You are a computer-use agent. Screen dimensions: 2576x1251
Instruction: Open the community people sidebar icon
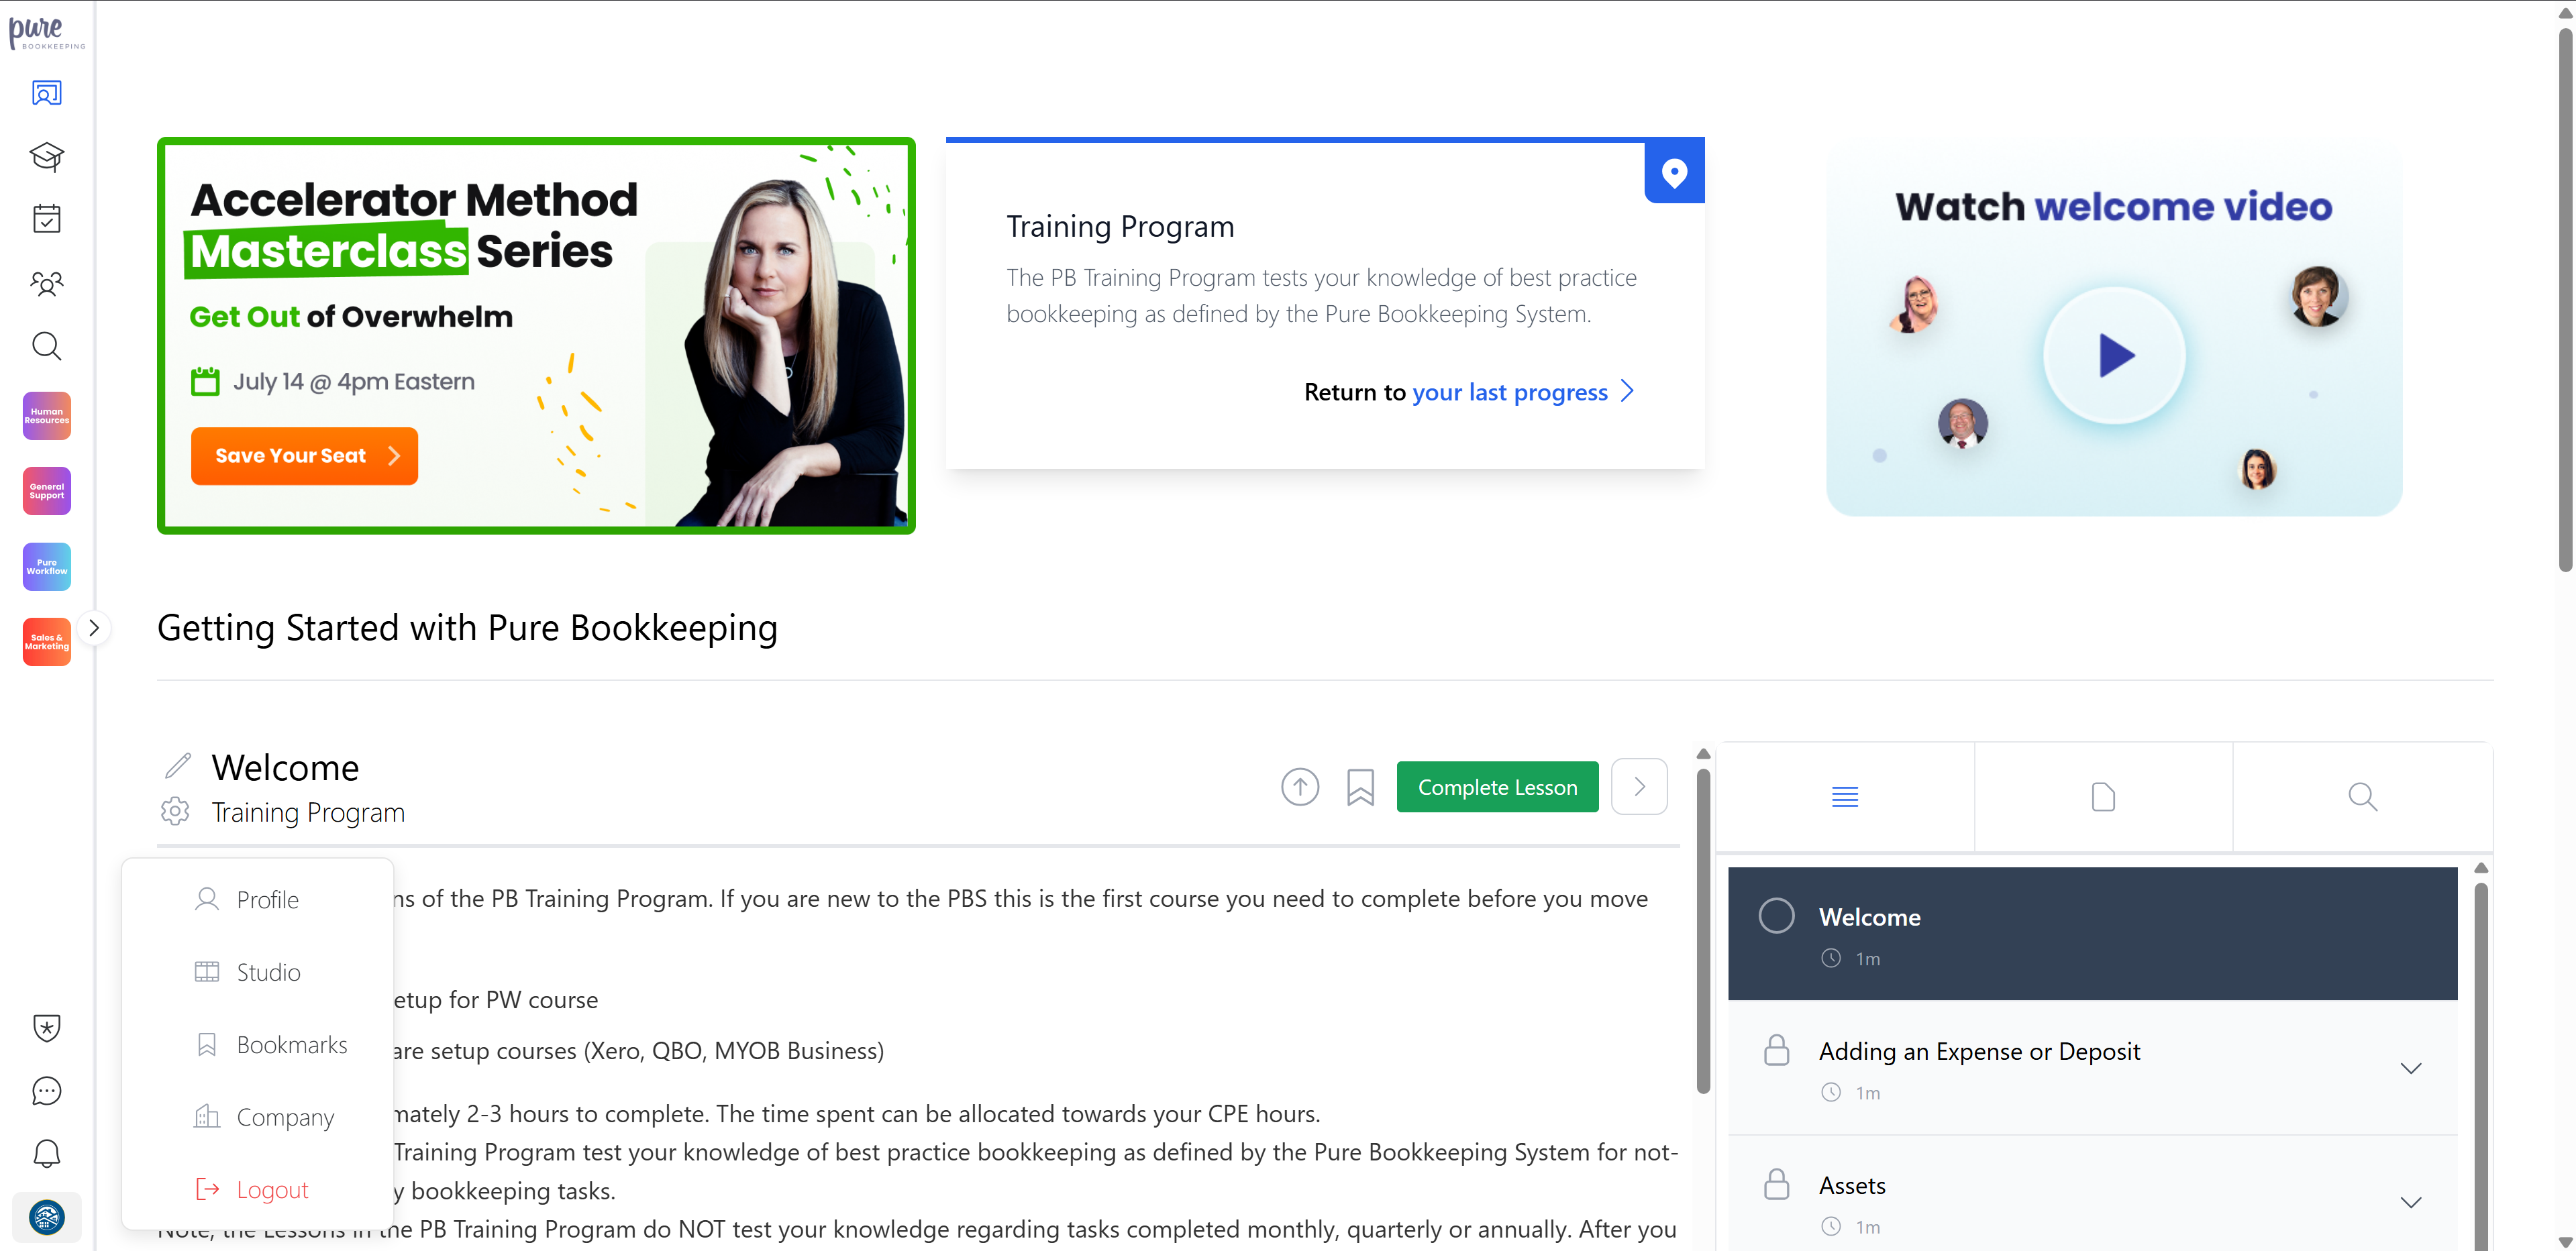46,283
